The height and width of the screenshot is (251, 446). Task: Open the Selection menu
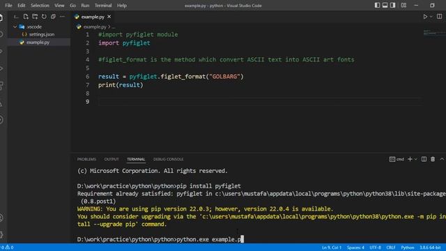click(x=40, y=6)
